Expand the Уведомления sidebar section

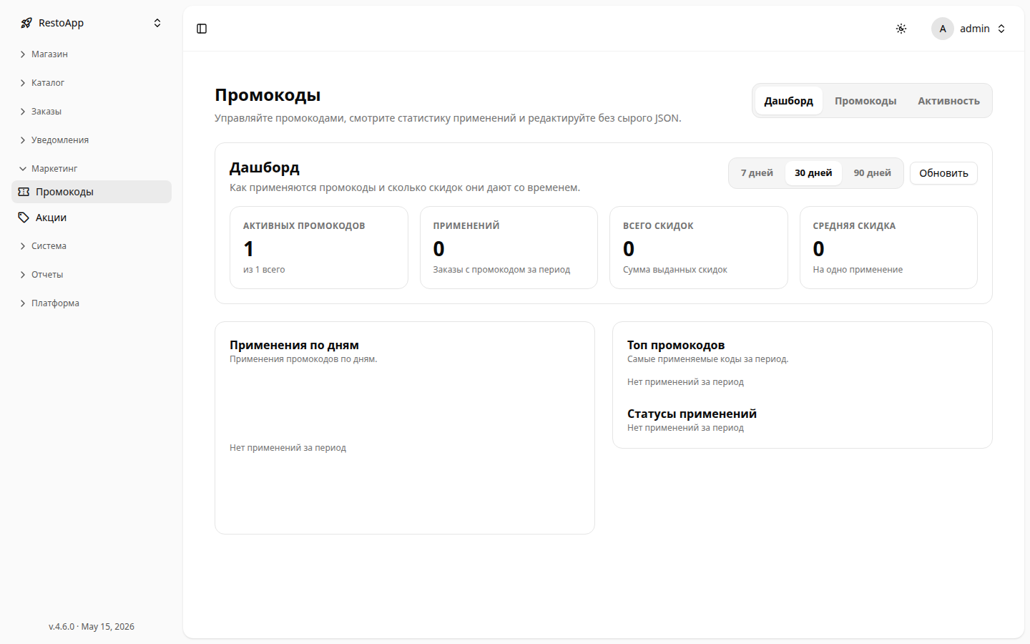click(92, 140)
